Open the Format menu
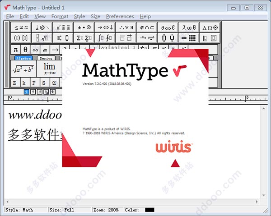The width and height of the screenshot is (271, 216). tap(60, 16)
